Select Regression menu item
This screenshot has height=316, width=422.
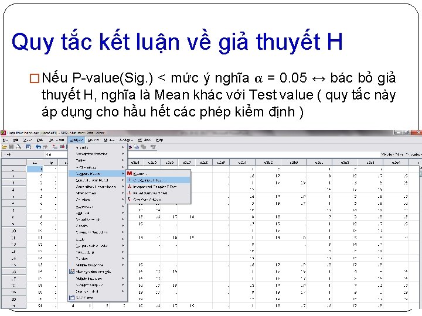(x=97, y=207)
